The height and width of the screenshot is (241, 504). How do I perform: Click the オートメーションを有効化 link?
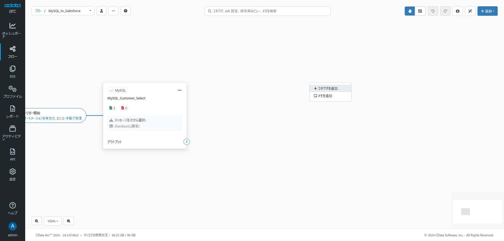click(x=40, y=118)
